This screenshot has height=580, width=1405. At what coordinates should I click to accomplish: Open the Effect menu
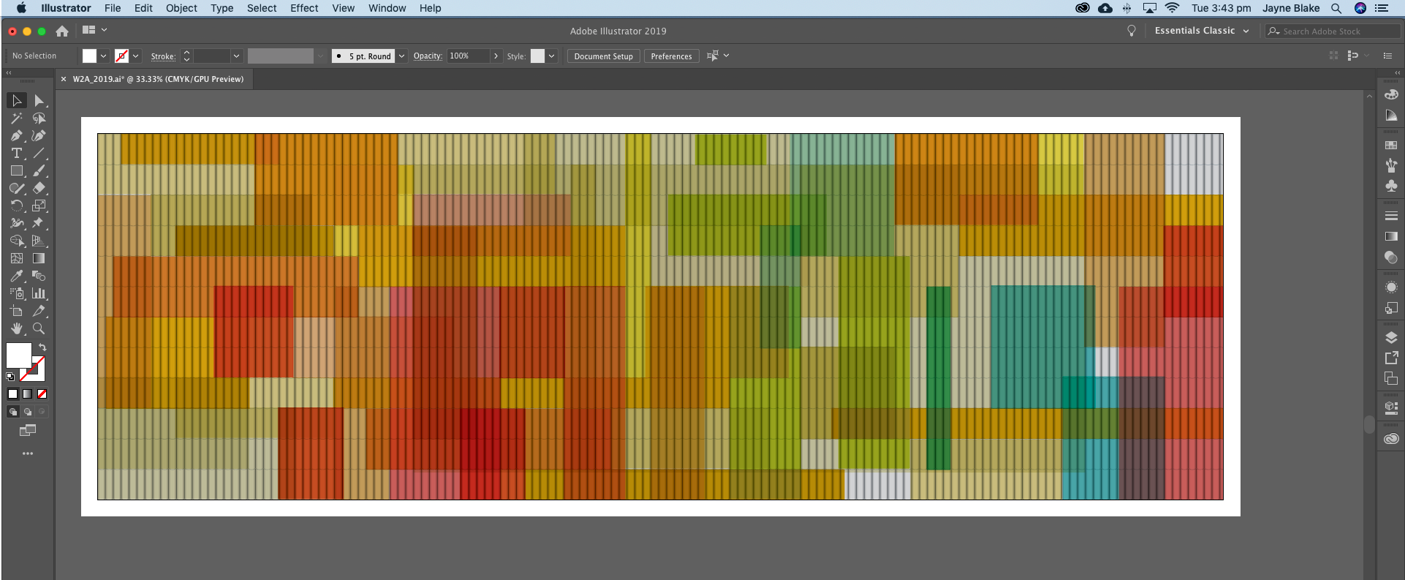304,8
